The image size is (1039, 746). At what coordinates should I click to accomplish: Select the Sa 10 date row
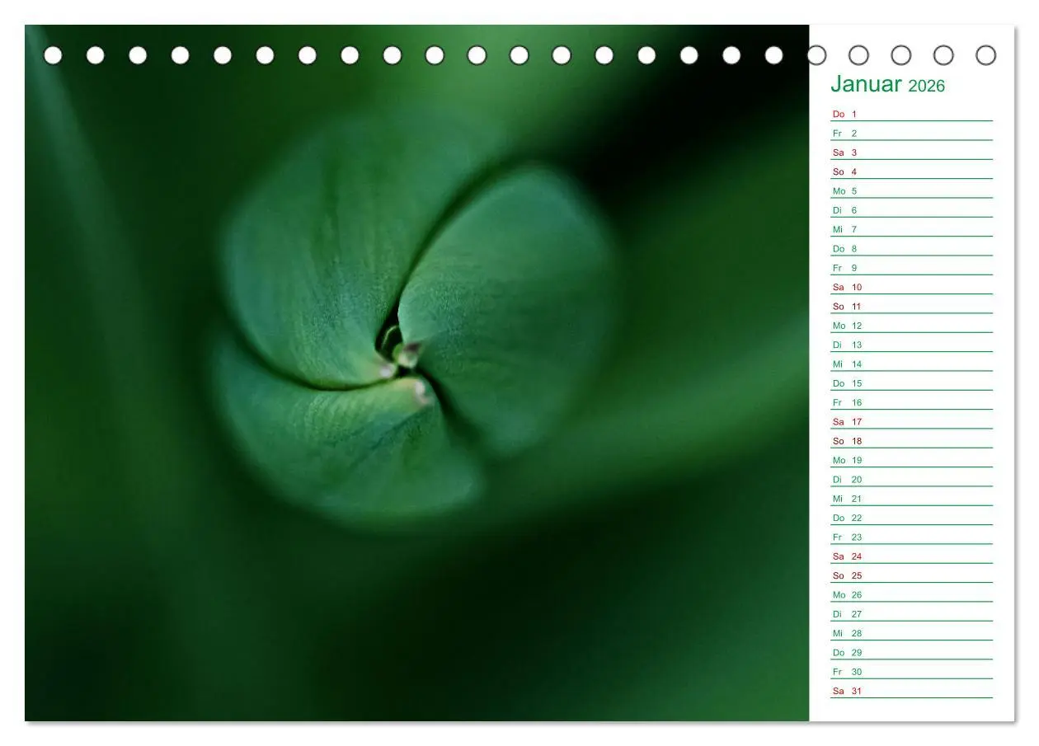coord(911,287)
